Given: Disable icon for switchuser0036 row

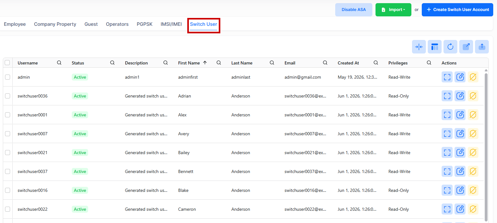Looking at the screenshot, I should (x=473, y=96).
